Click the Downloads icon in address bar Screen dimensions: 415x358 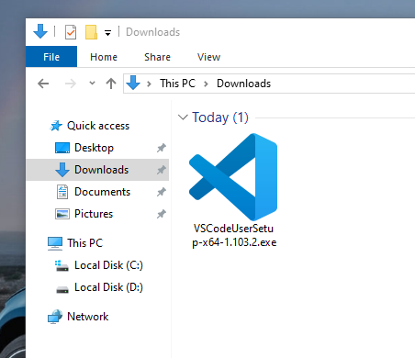[x=133, y=83]
